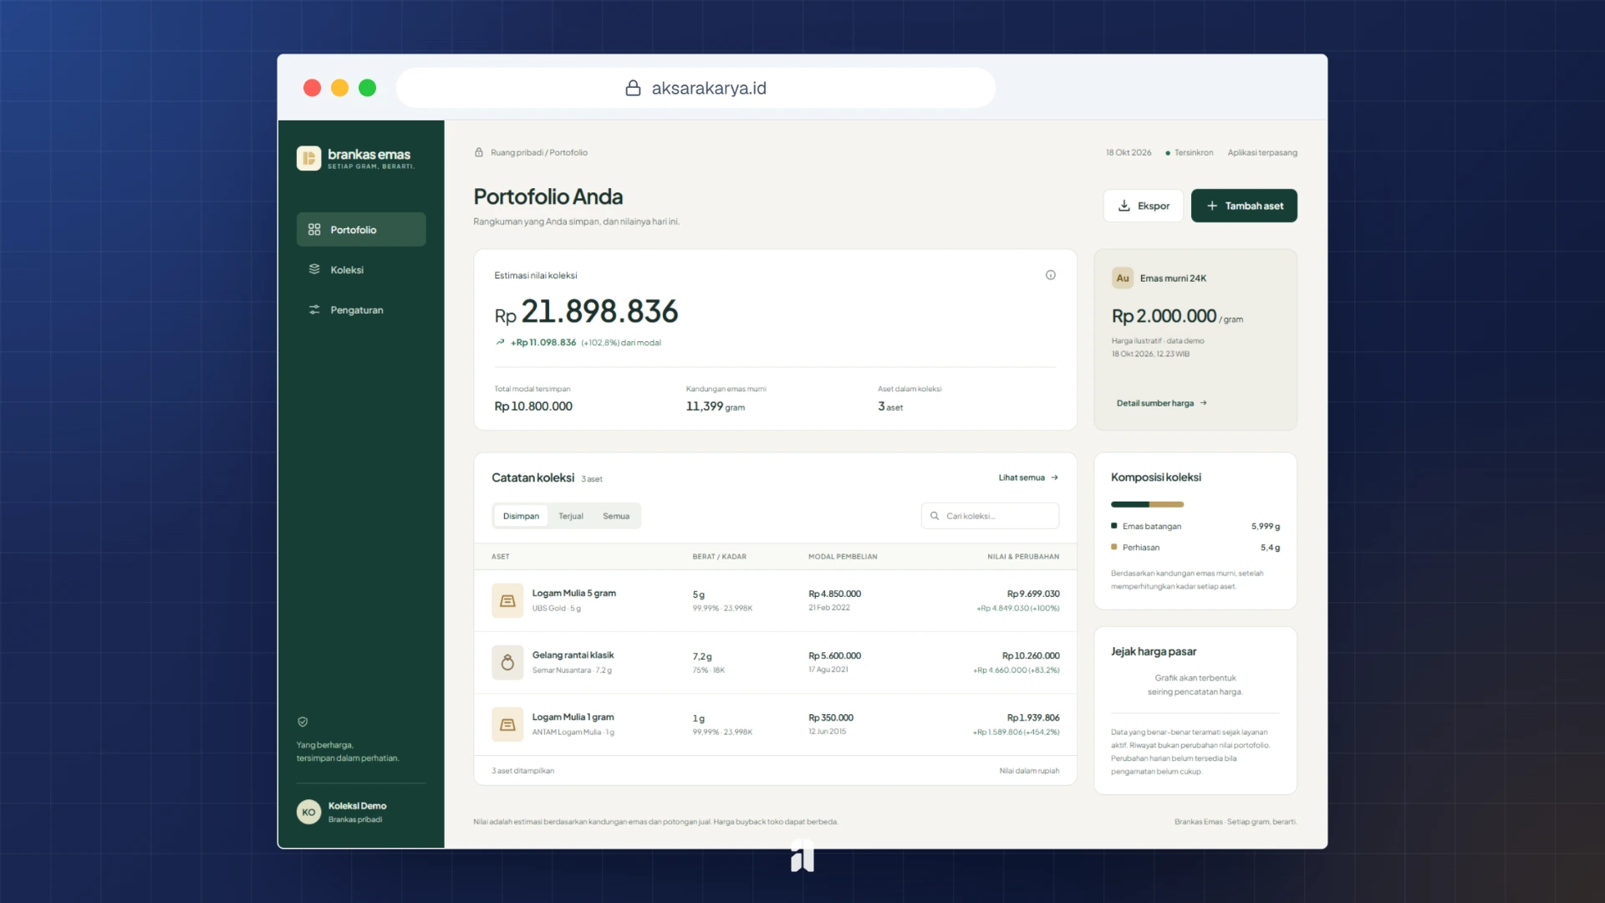The width and height of the screenshot is (1605, 903).
Task: Click the Ekspor button
Action: coord(1143,206)
